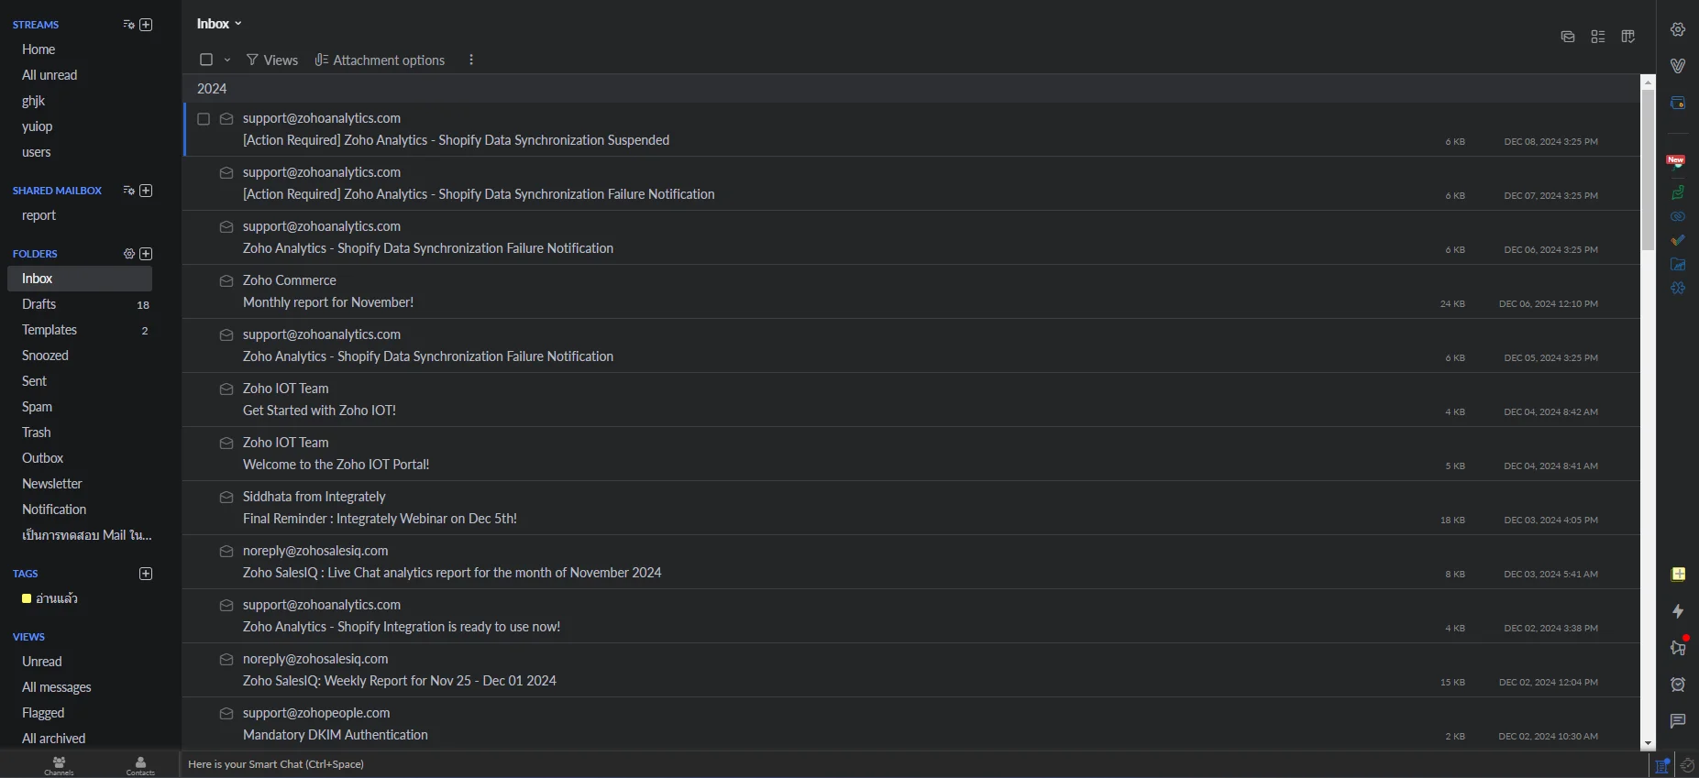The image size is (1699, 778).
Task: Click the Smart Chat input bar
Action: (x=913, y=764)
